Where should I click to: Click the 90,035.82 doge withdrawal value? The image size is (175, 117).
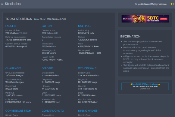pos(90,82)
